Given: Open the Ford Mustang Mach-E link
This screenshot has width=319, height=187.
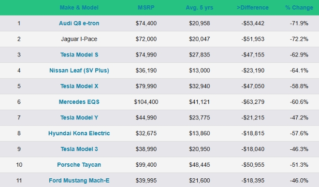Looking at the screenshot, I should pyautogui.click(x=79, y=181).
